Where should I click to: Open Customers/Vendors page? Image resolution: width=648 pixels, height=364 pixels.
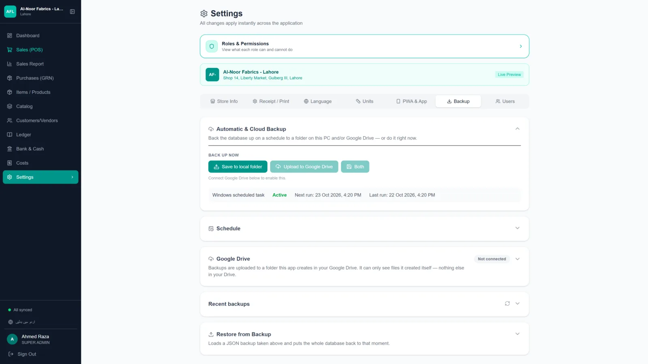(40, 121)
